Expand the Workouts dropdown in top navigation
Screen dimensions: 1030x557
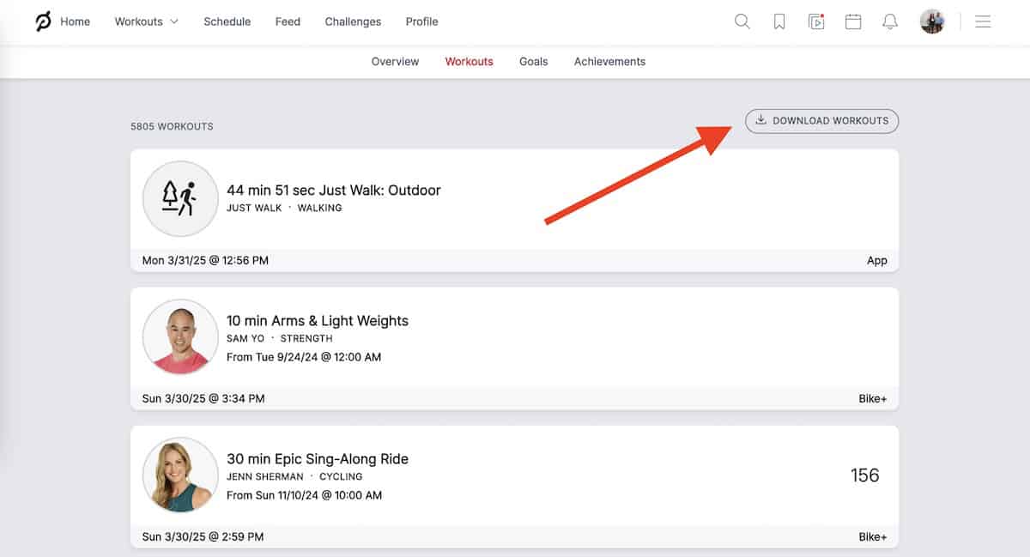pyautogui.click(x=147, y=21)
